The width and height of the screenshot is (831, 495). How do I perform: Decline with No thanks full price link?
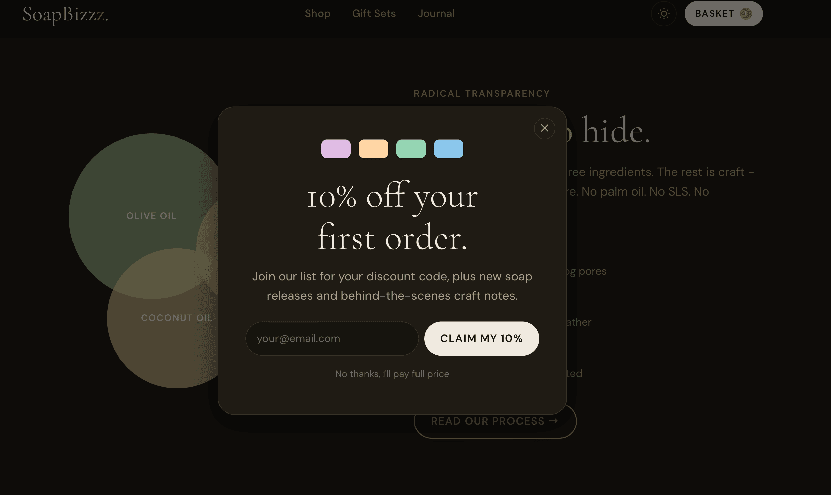(x=392, y=374)
